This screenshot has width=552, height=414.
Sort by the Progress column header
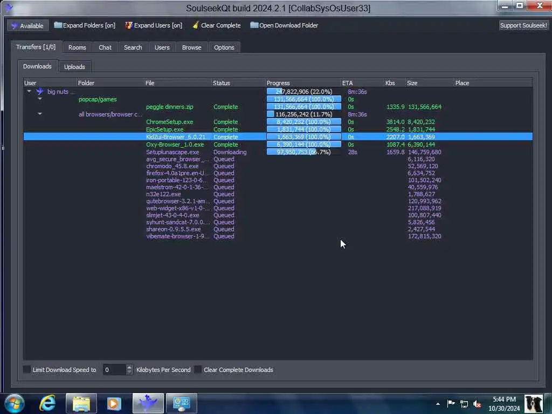point(303,83)
